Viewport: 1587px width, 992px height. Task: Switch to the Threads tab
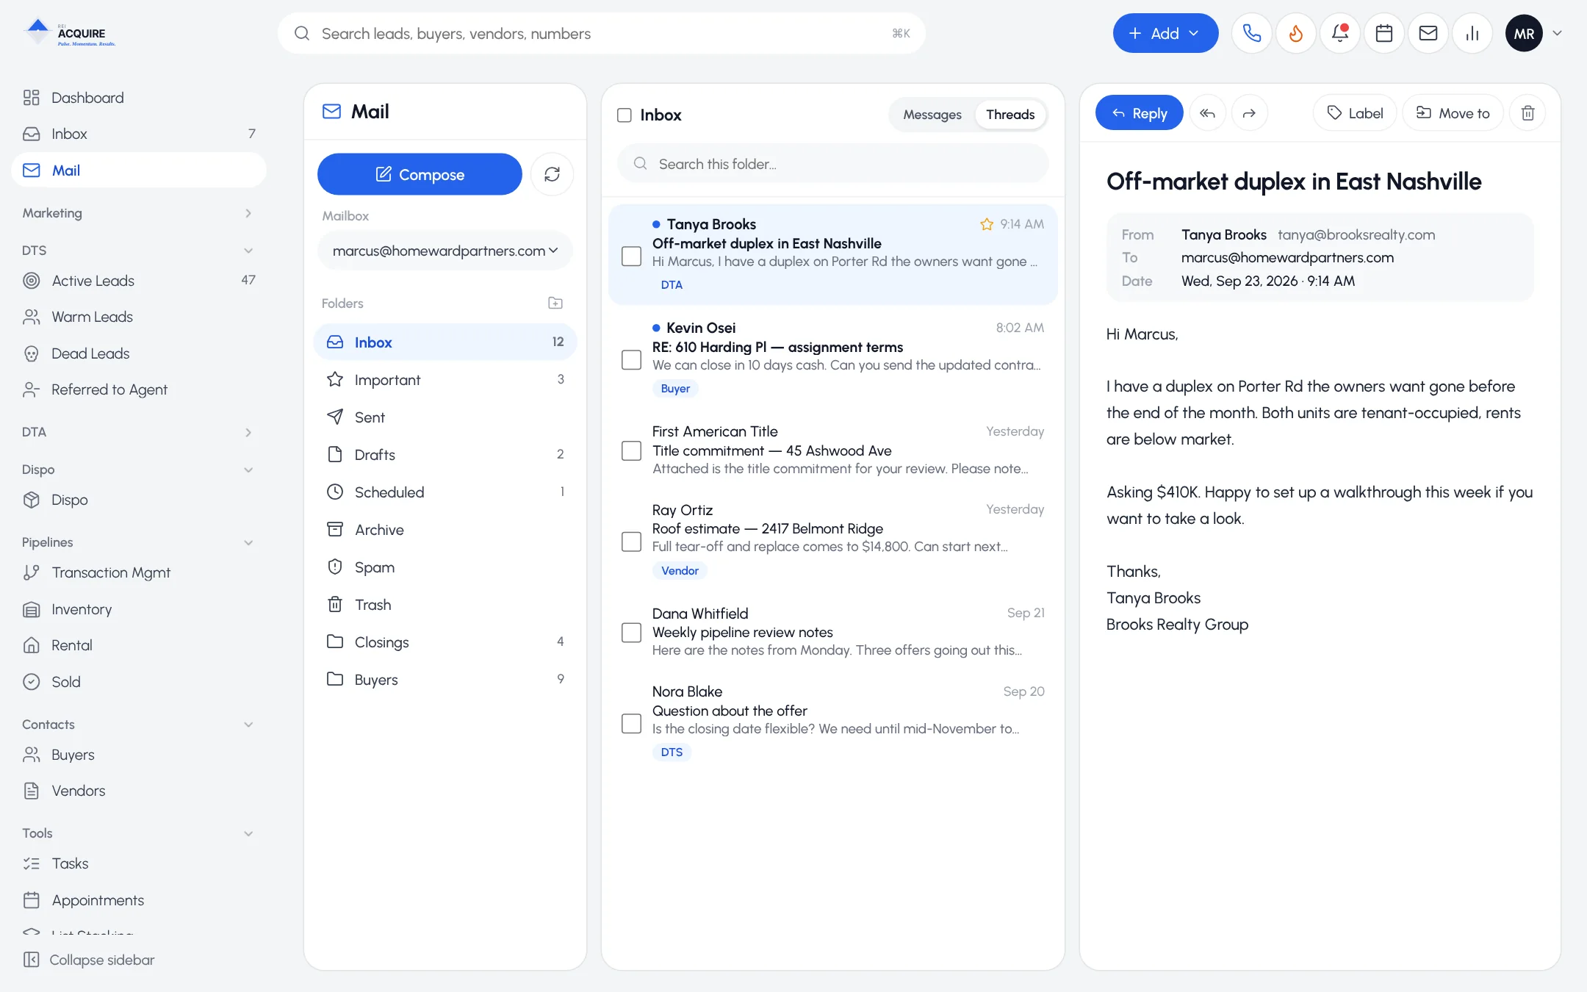1010,115
